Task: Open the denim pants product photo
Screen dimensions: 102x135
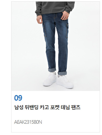Action: pyautogui.click(x=56, y=46)
